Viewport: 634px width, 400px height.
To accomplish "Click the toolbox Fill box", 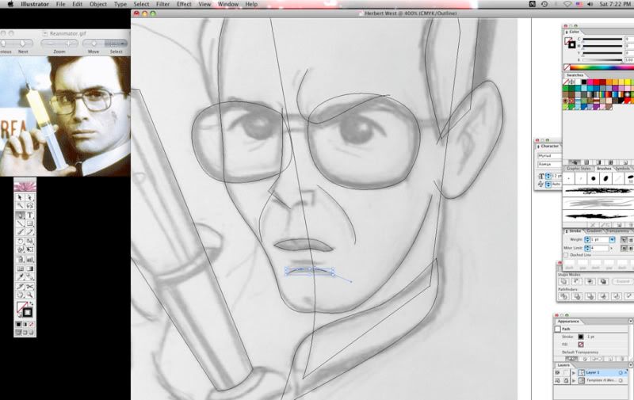I will (21, 307).
